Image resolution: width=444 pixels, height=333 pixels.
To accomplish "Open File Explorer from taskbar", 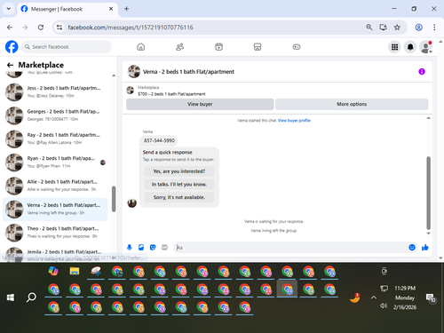I will pos(75,271).
